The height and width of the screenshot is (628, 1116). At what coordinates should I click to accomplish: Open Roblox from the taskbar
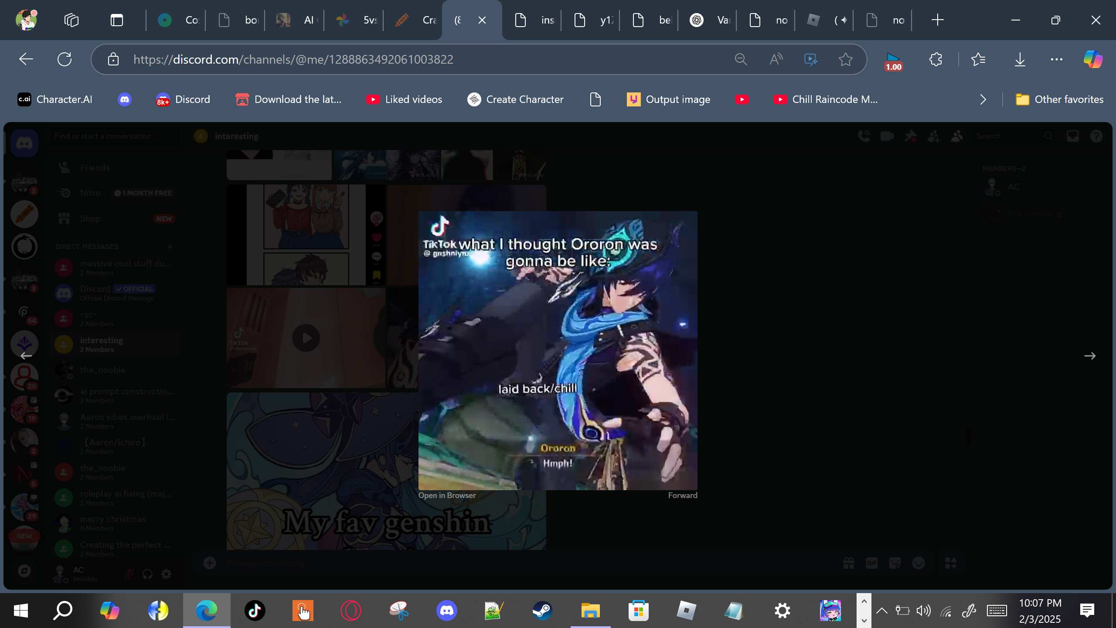coord(686,611)
